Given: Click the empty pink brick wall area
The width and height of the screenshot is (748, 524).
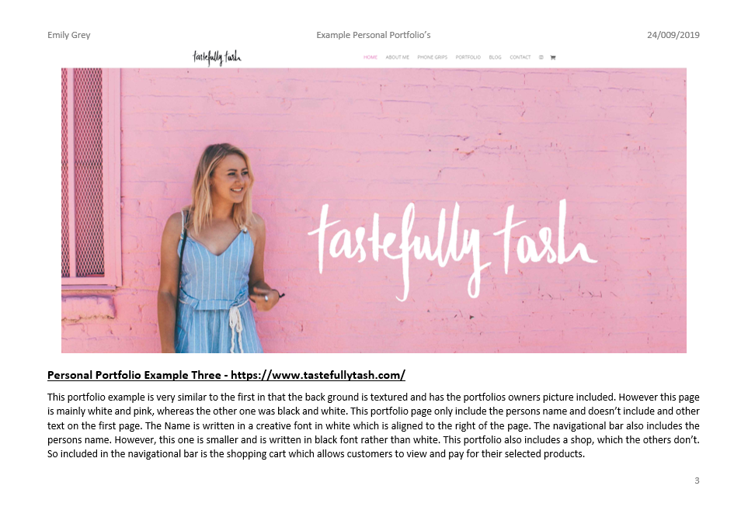Looking at the screenshot, I should pyautogui.click(x=430, y=120).
